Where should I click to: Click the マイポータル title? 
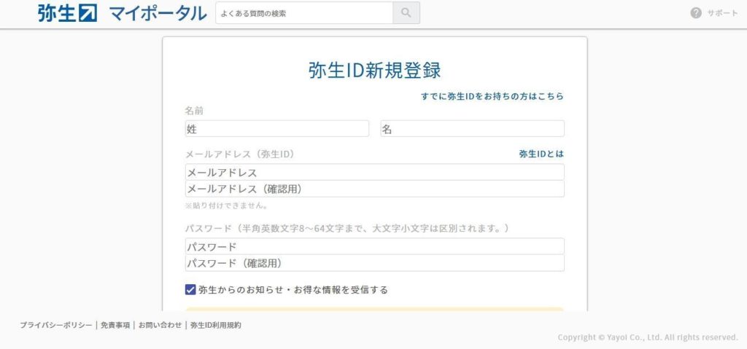point(158,13)
